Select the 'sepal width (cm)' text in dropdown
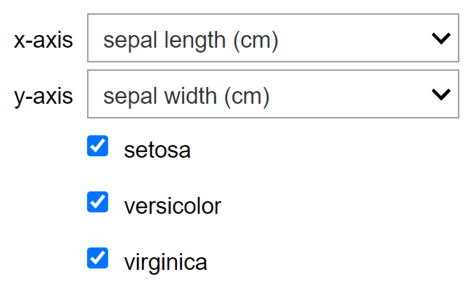 click(x=187, y=95)
